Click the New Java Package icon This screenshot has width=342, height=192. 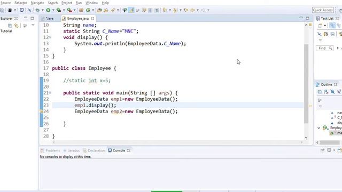[x=81, y=10]
